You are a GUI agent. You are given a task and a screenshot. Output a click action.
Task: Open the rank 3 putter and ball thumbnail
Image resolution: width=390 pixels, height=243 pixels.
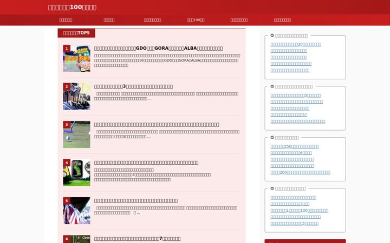76,134
